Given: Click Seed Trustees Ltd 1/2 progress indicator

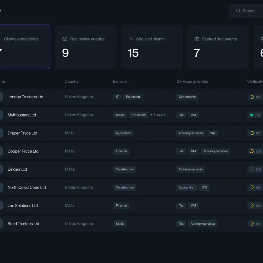Looking at the screenshot, I should point(255,224).
